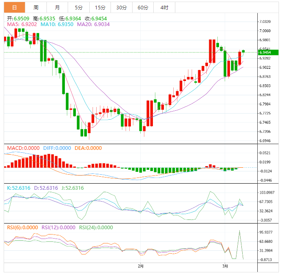Switch to the 周 weekly tab
Viewport: 283px width, 274px height.
pos(36,8)
